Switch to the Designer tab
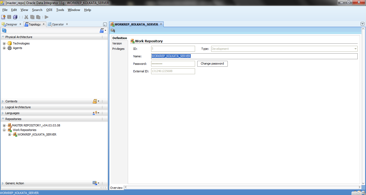This screenshot has width=366, height=195. (x=11, y=24)
